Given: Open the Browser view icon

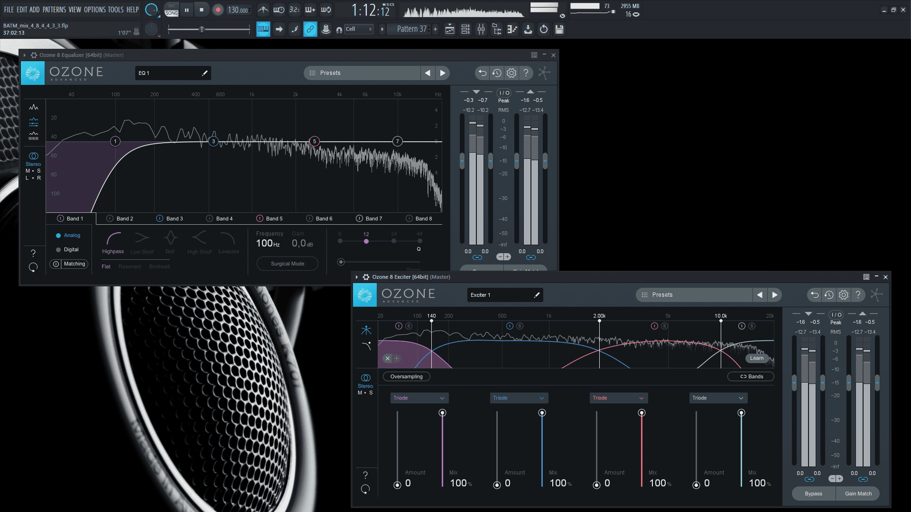Looking at the screenshot, I should point(497,29).
